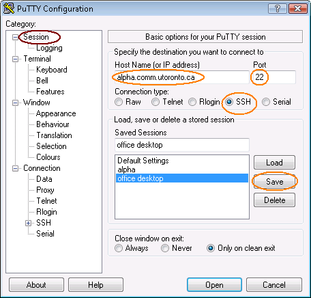Viewport: 311px width, 298px height.
Task: Open the Proxy settings category
Action: click(45, 190)
